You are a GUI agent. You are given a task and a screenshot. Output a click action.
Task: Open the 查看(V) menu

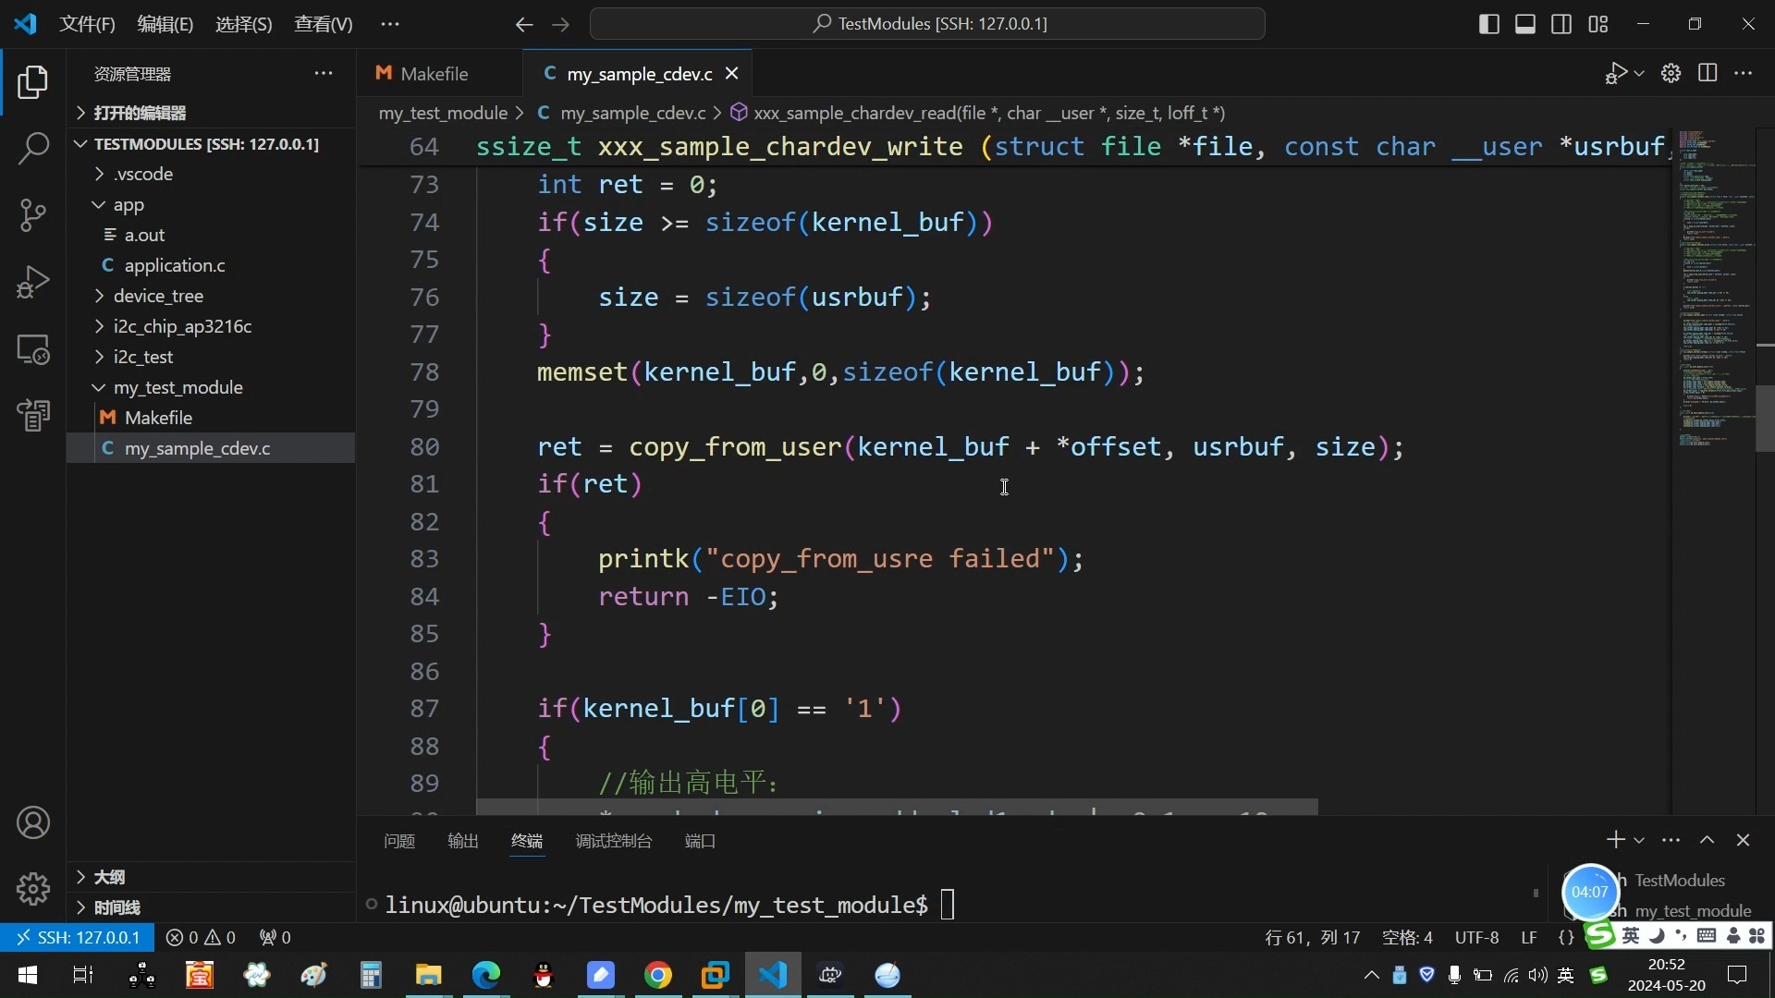(324, 24)
